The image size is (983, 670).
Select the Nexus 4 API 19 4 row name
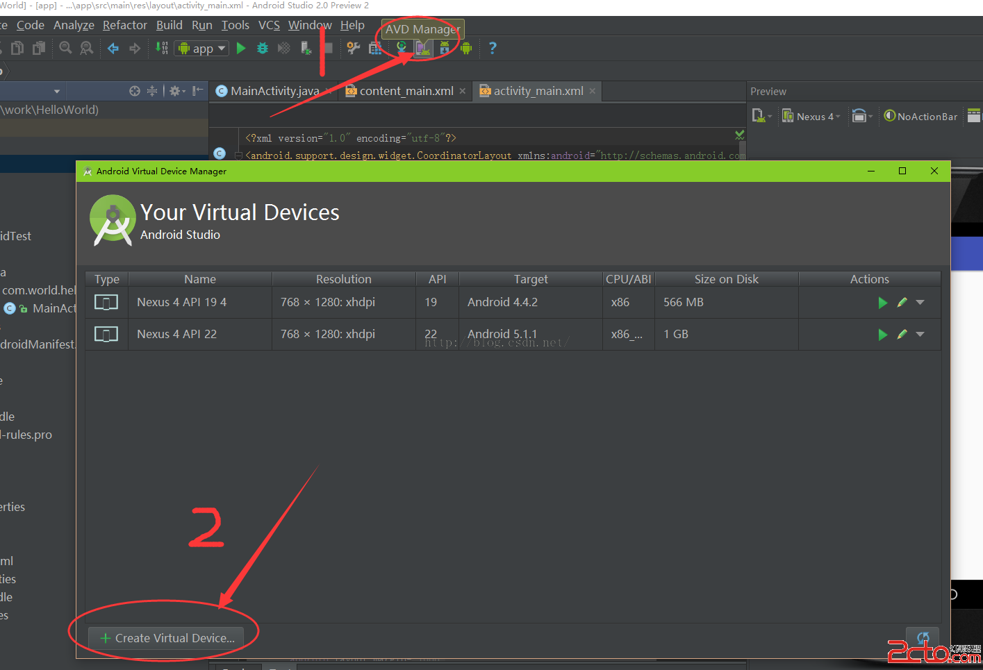tap(182, 302)
